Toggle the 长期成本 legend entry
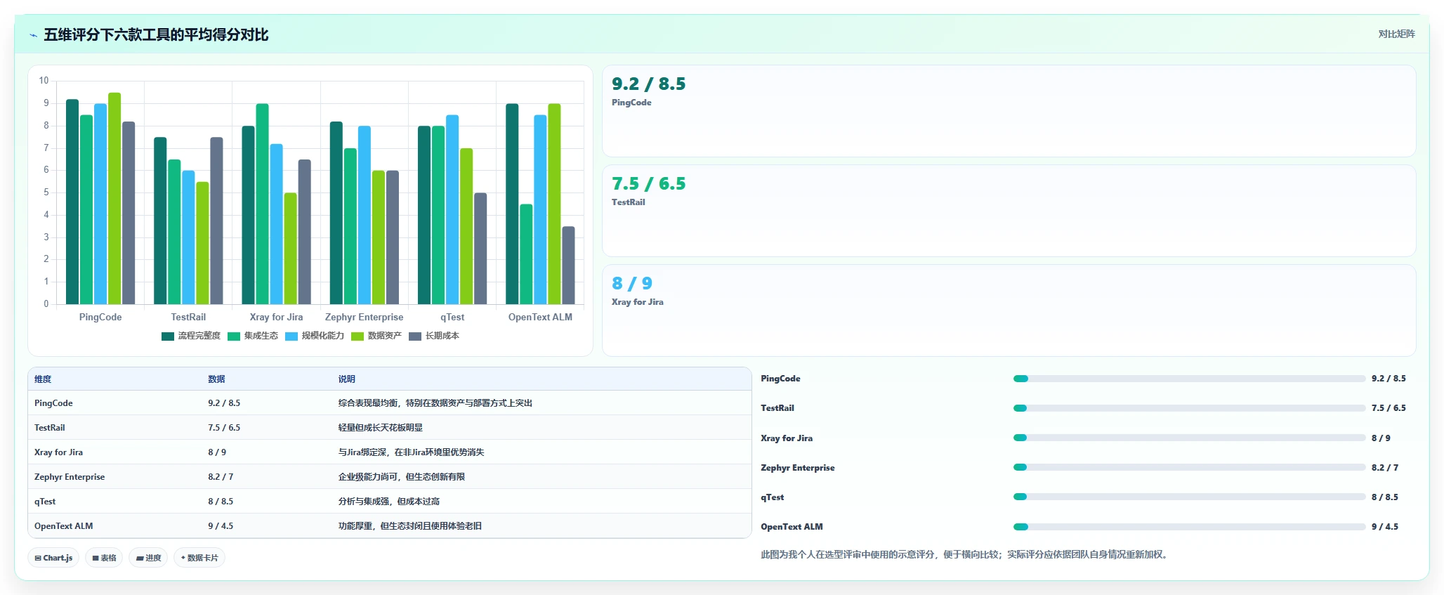This screenshot has width=1444, height=595. [434, 336]
